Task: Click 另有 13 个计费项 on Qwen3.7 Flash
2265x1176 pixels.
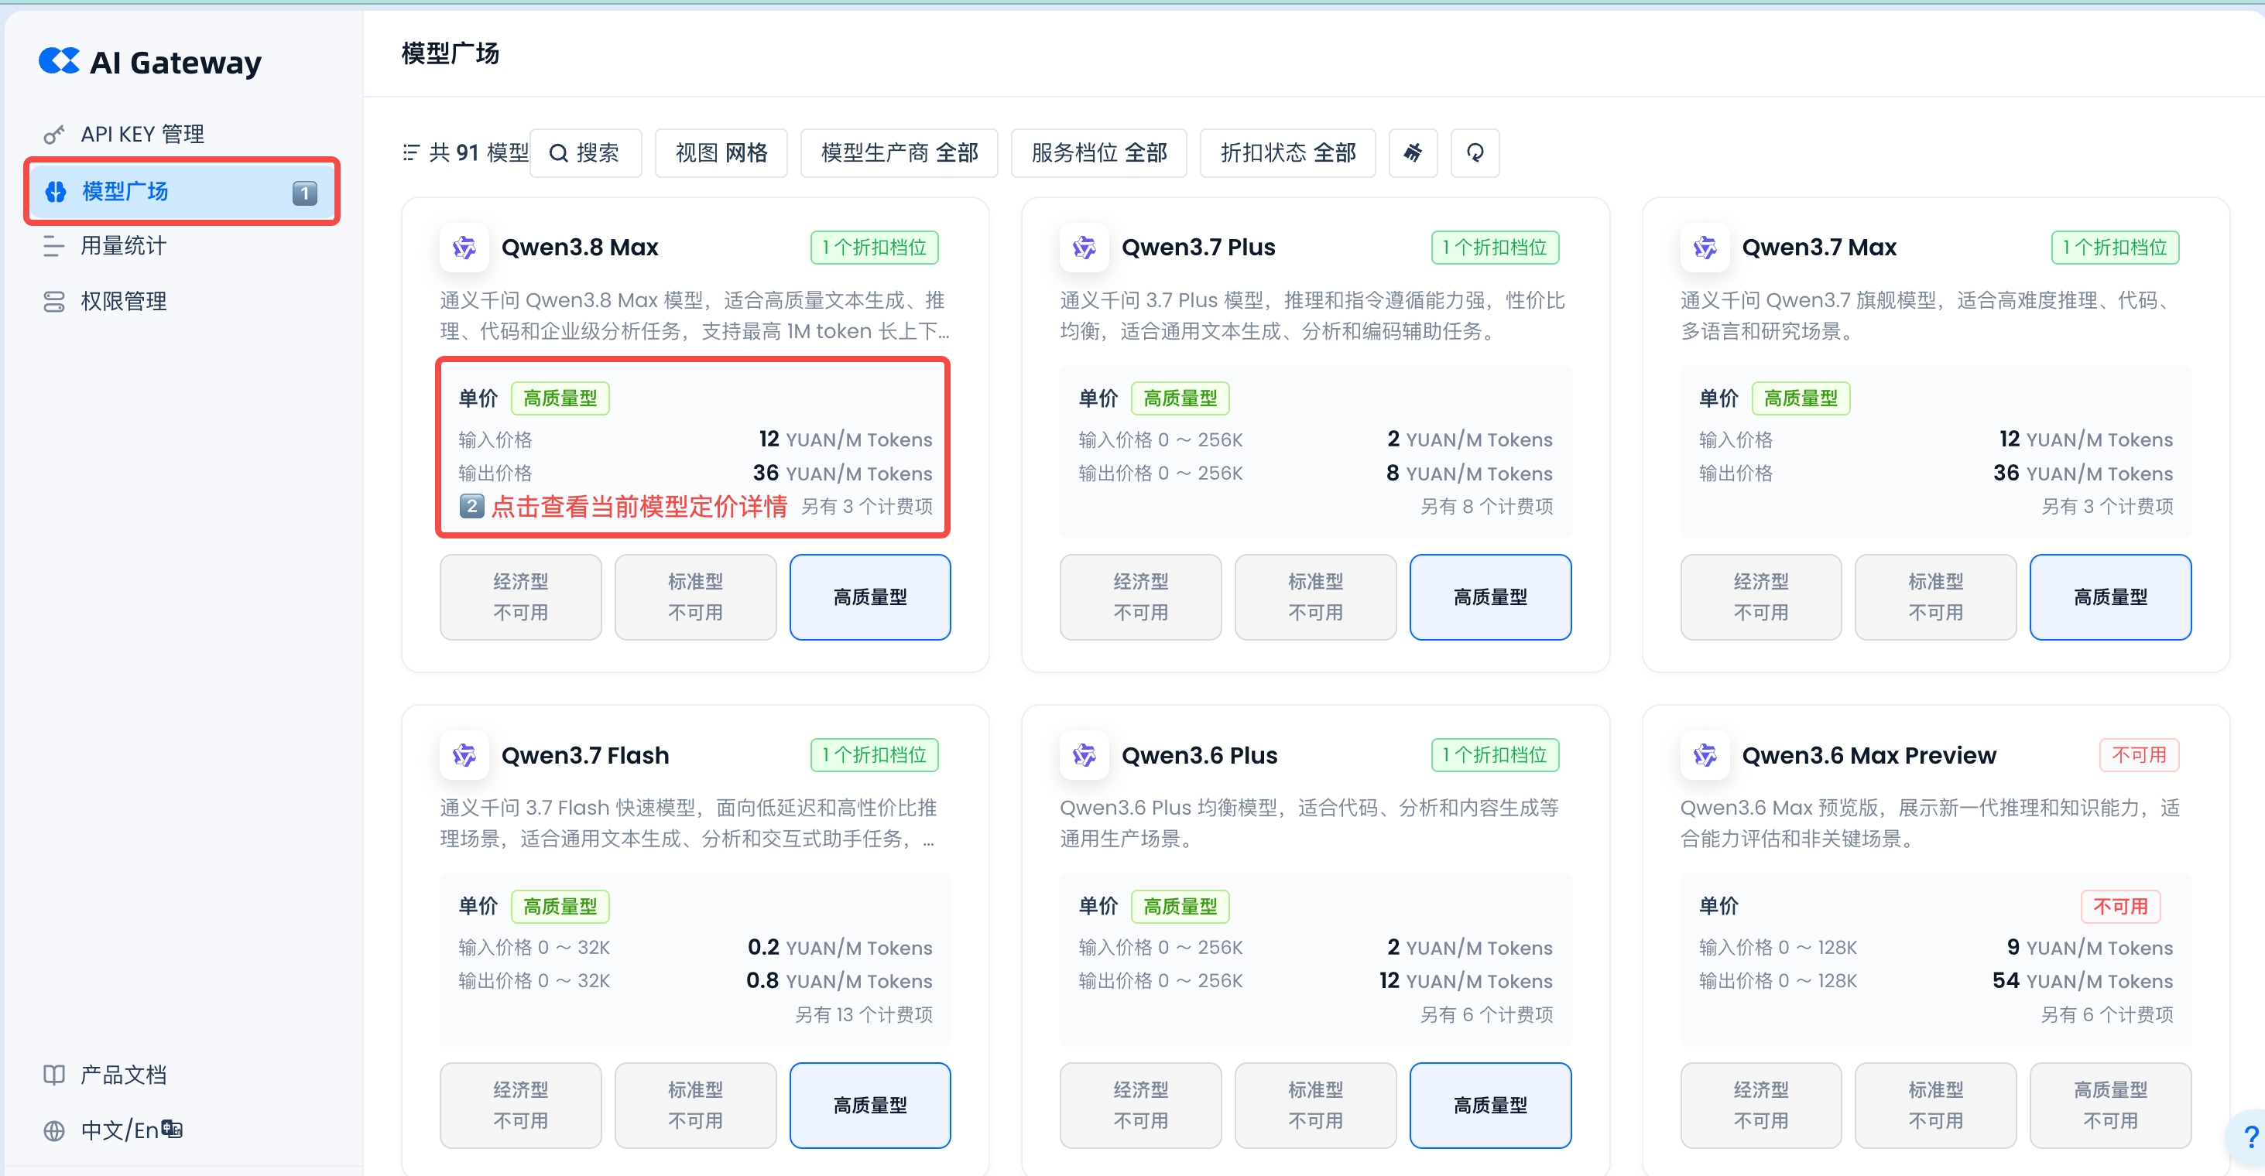Action: [x=865, y=1015]
